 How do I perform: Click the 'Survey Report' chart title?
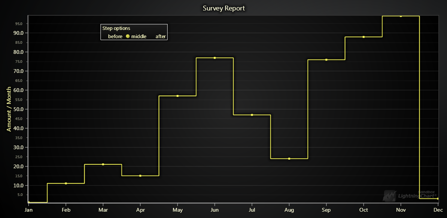[x=224, y=8]
